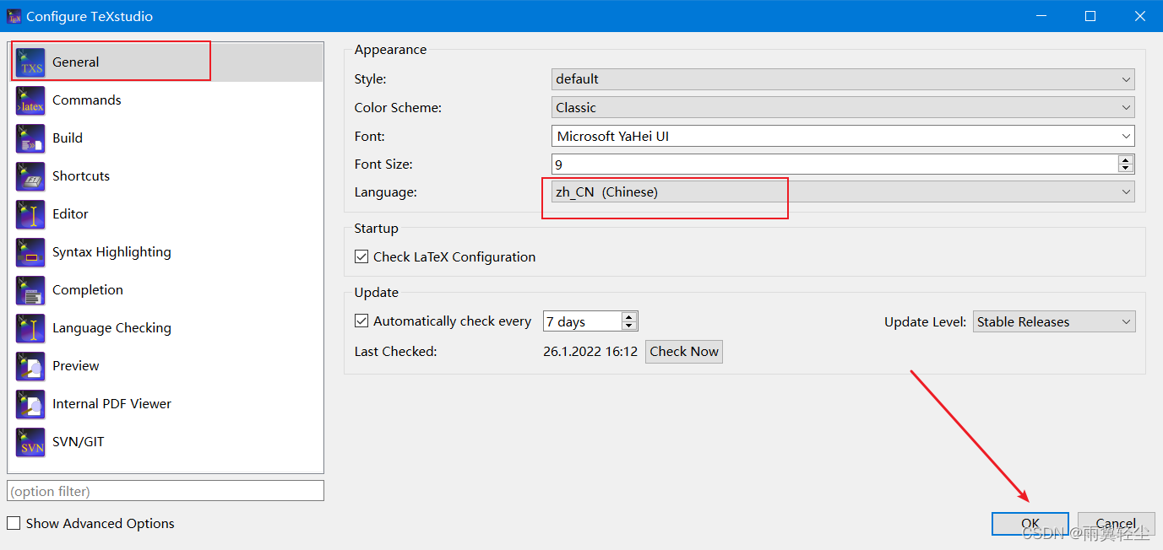1163x550 pixels.
Task: Disable Automatically check every option
Action: (361, 321)
